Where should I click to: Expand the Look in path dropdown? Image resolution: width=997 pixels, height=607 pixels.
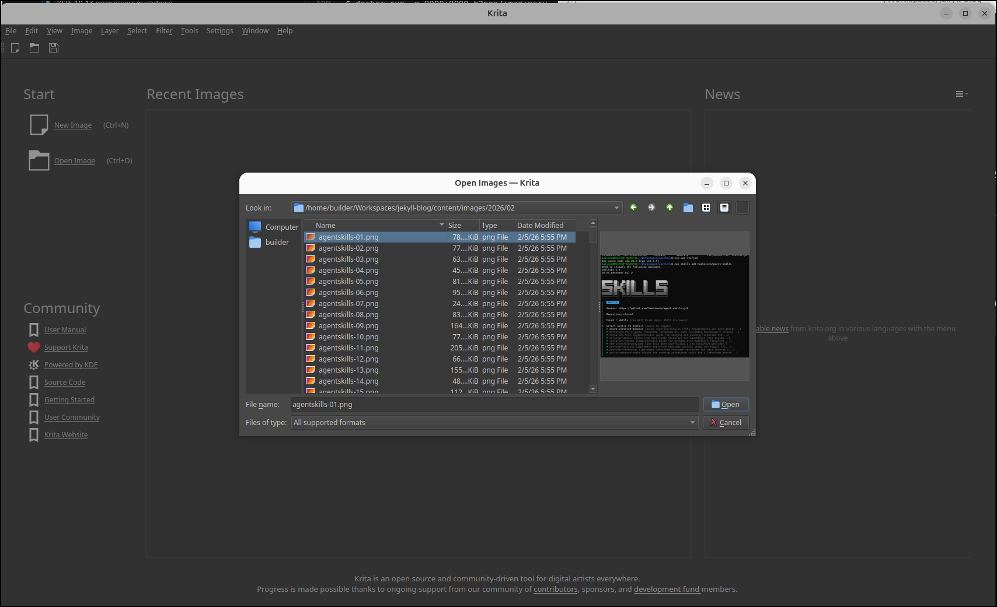pyautogui.click(x=616, y=208)
